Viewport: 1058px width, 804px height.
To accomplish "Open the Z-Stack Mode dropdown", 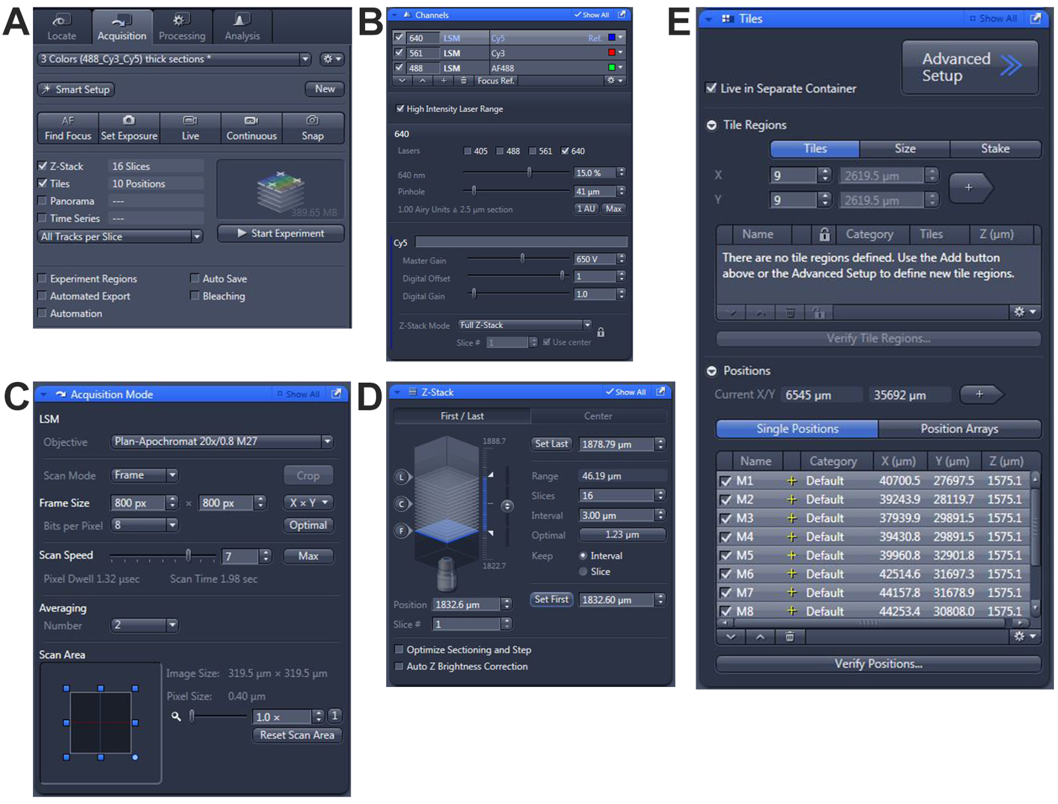I will [x=525, y=325].
